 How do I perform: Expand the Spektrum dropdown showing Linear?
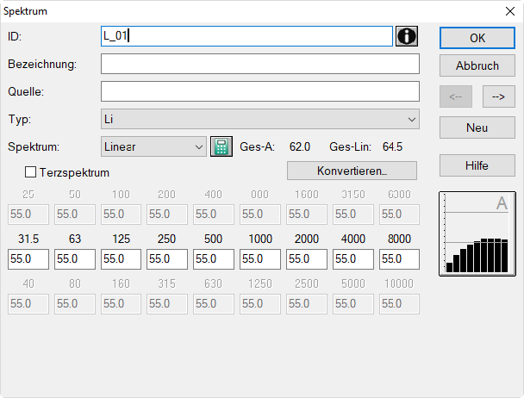153,146
